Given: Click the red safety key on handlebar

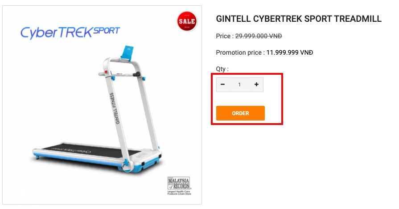Looking at the screenshot, I should point(106,72).
